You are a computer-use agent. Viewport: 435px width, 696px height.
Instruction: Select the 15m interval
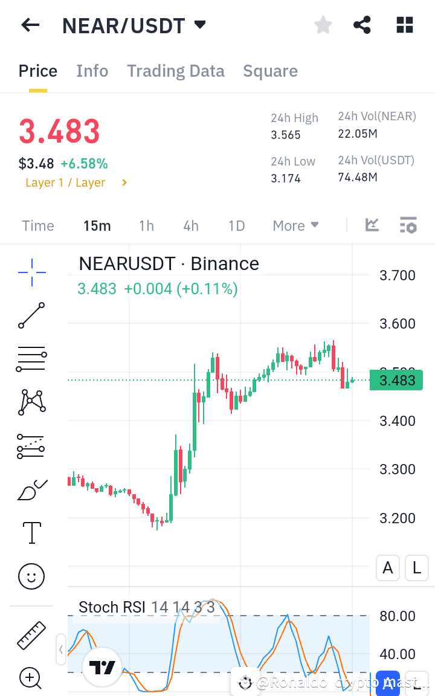click(97, 225)
